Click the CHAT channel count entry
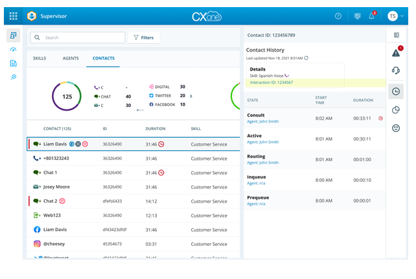 point(113,96)
